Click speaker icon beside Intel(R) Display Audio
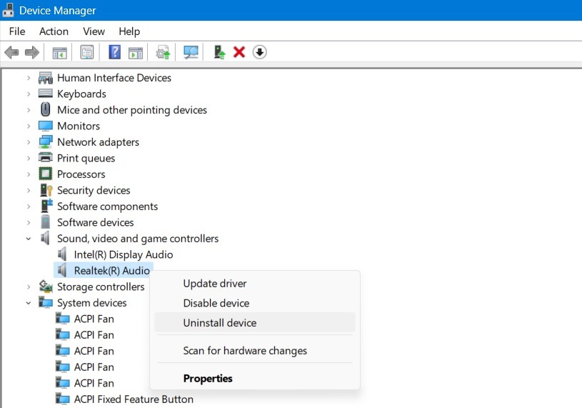The width and height of the screenshot is (582, 408). [x=62, y=254]
